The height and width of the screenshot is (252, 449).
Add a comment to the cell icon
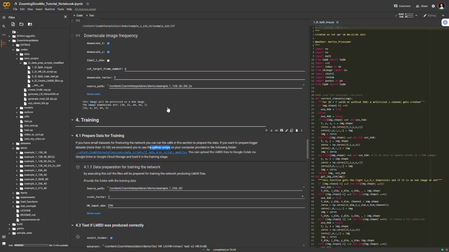pyautogui.click(x=281, y=131)
